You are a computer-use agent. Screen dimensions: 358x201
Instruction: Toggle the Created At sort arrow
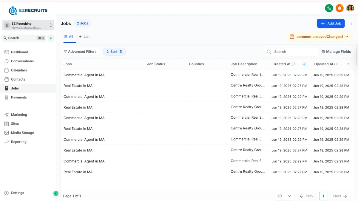tap(304, 64)
